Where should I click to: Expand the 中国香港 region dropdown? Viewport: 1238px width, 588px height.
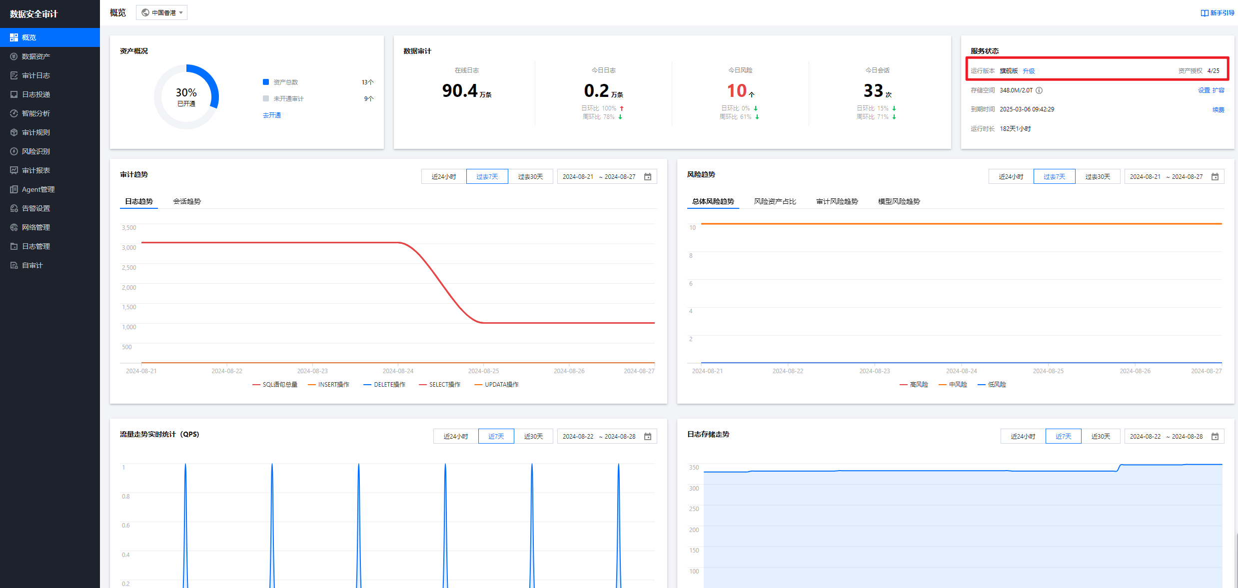(x=162, y=13)
